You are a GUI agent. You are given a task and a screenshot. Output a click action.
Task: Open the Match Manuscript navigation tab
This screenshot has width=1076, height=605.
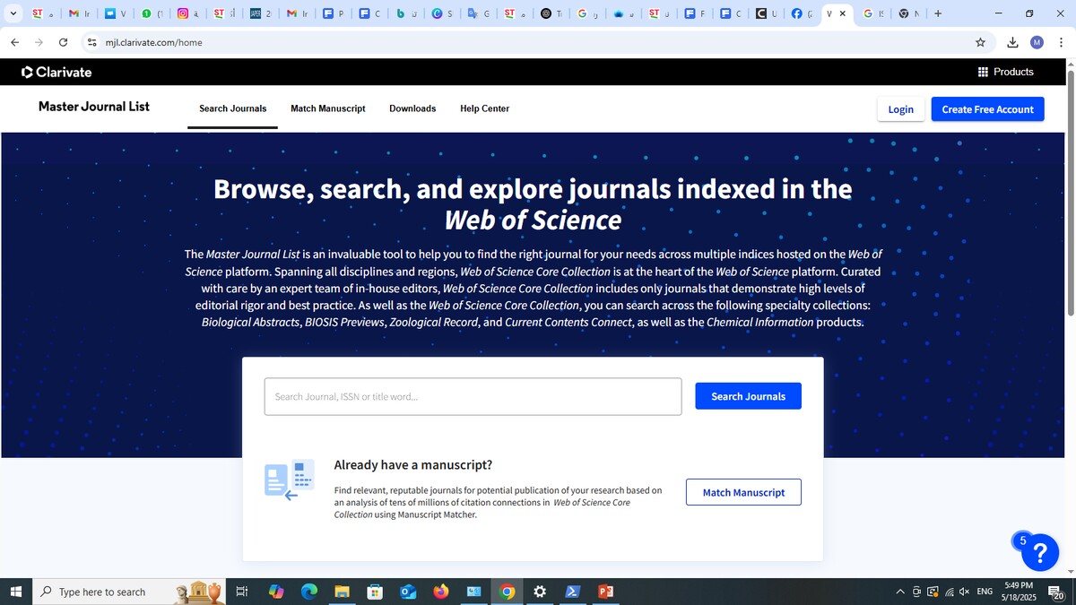point(328,108)
